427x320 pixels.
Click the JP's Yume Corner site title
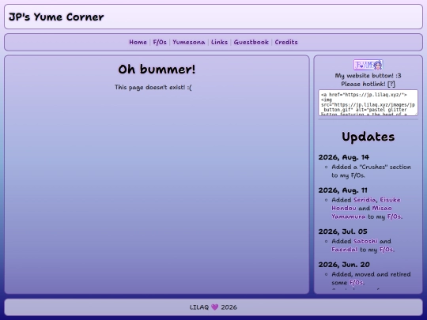pos(56,17)
